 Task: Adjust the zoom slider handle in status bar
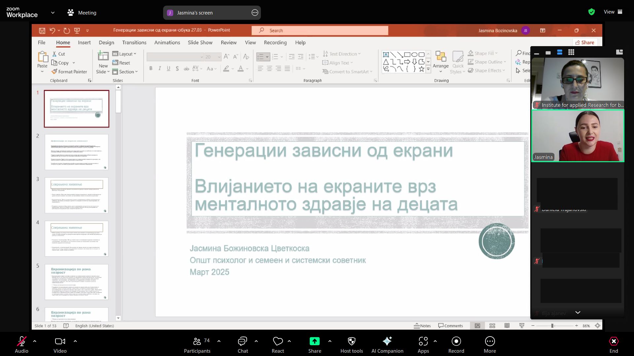point(552,326)
